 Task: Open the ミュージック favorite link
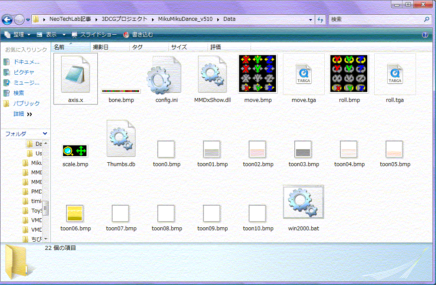[21, 83]
